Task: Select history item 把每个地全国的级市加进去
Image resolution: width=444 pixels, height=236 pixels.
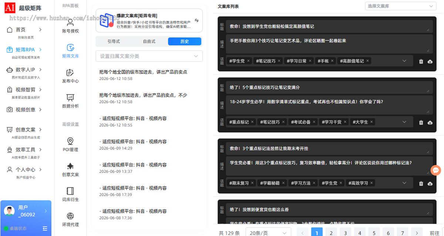Action: coord(144,75)
